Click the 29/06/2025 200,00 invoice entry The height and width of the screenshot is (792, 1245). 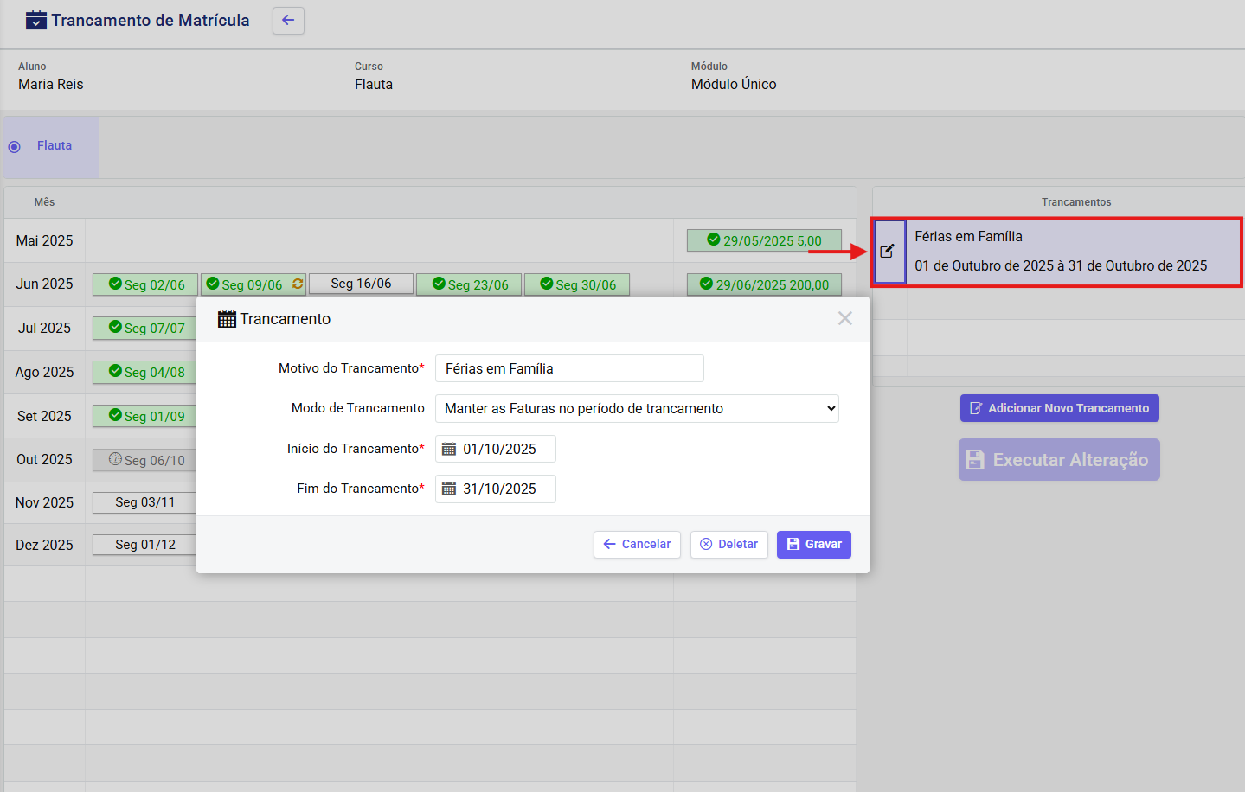[764, 284]
